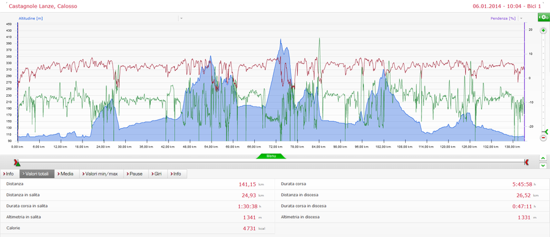Click the Distanza value 141,15
This screenshot has height=237, width=550.
coord(248,184)
